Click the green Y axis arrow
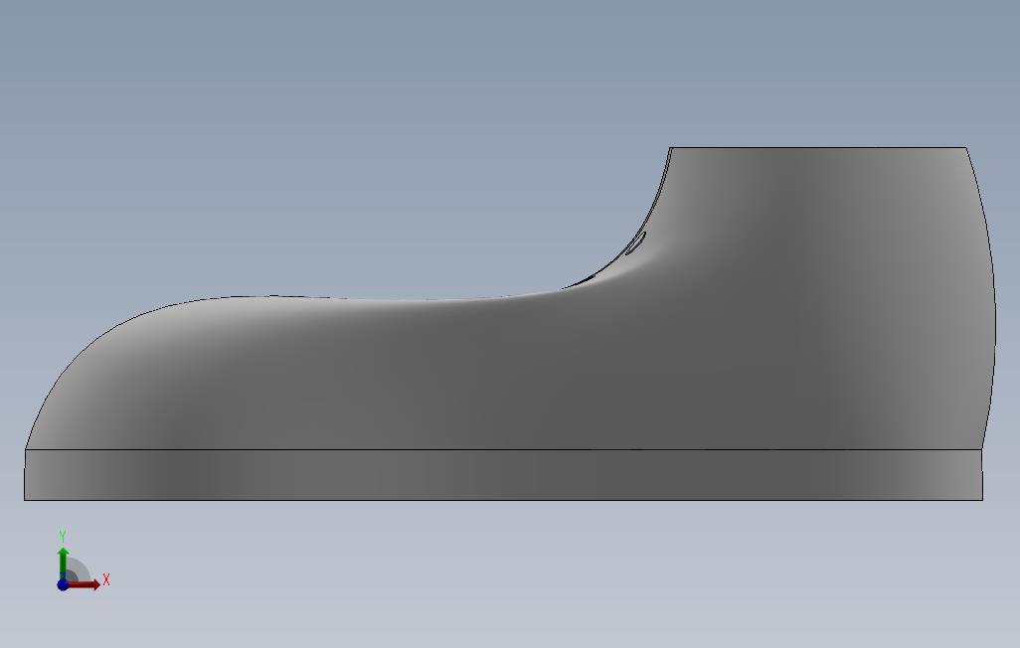Viewport: 1020px width, 648px height. pos(63,561)
